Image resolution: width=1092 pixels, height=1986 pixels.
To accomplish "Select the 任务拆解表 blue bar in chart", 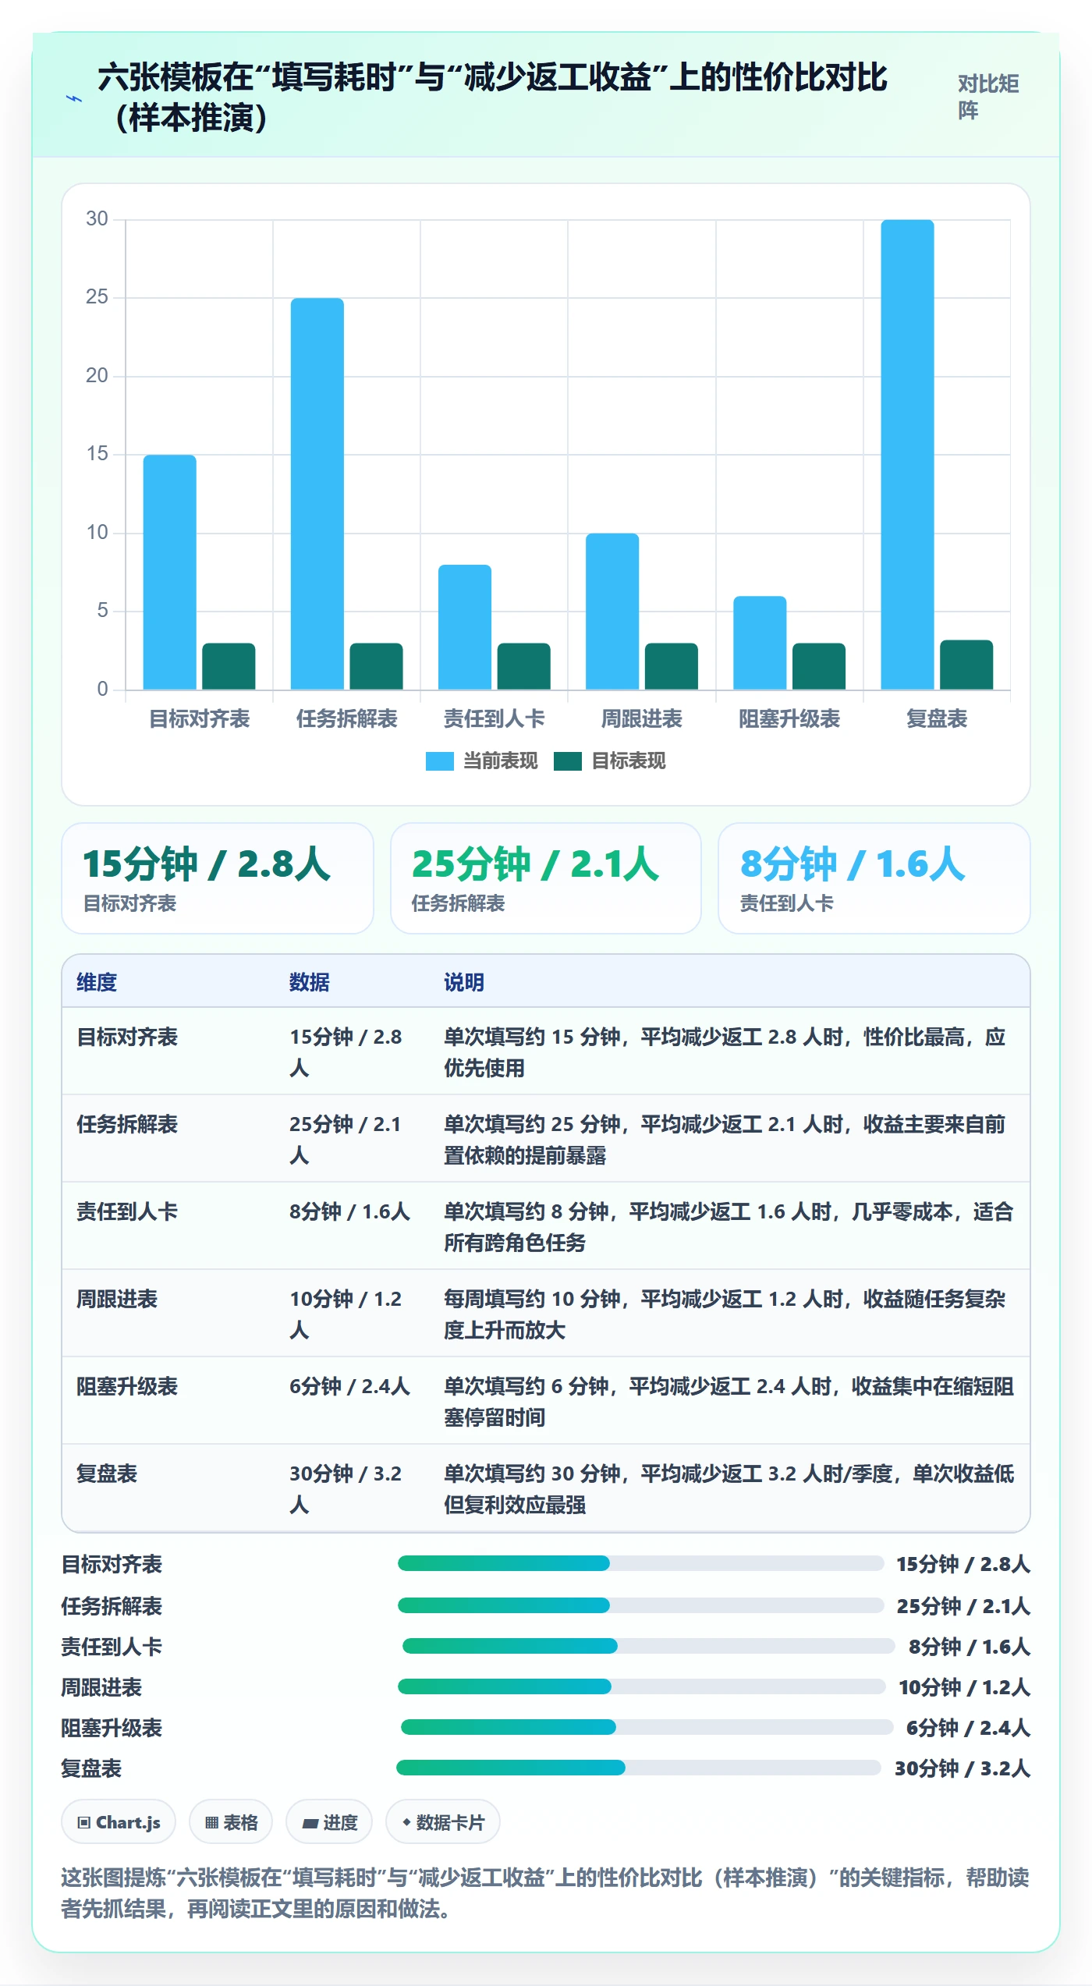I will tap(317, 494).
